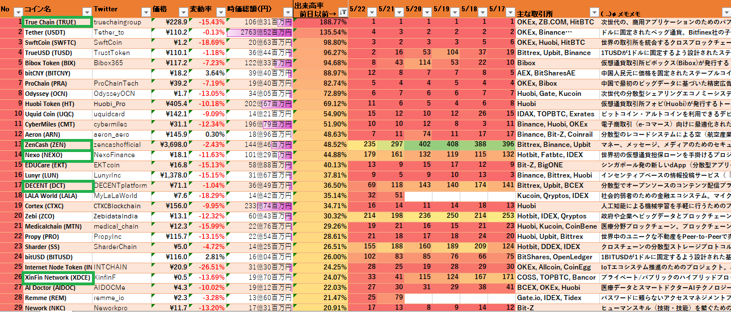Viewport: 731px width, 312px height.
Task: Select the True Chain (TRUE) cell
Action: pyautogui.click(x=57, y=22)
